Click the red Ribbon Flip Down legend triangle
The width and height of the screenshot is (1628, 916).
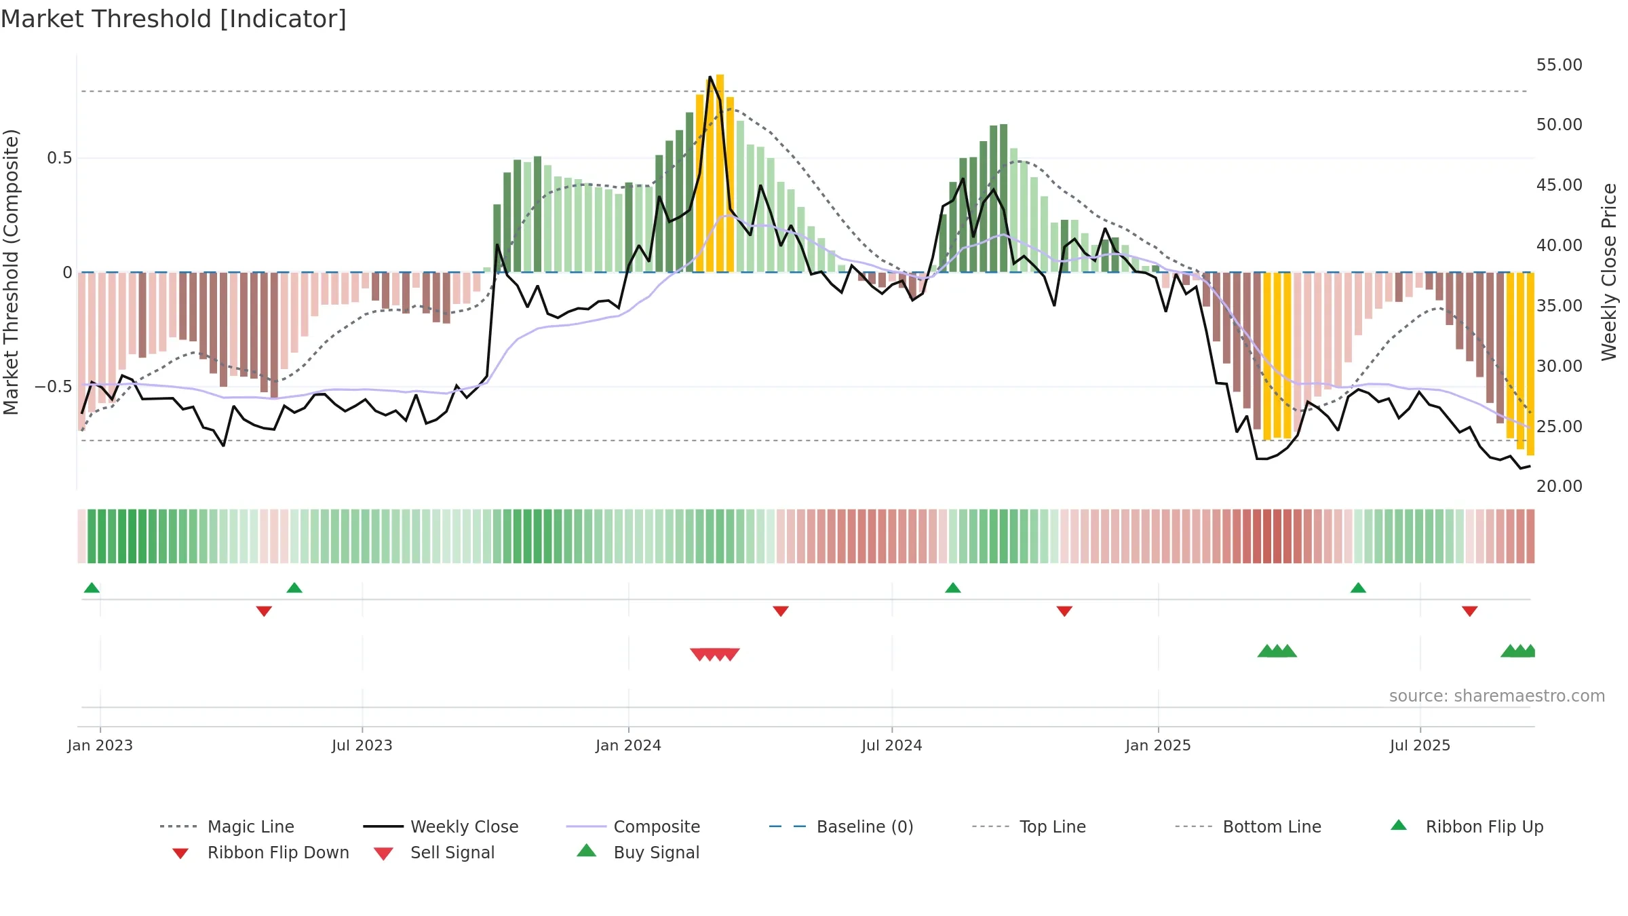click(x=180, y=854)
